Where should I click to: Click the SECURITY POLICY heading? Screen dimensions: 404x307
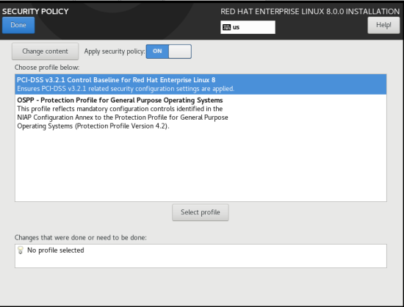(35, 11)
